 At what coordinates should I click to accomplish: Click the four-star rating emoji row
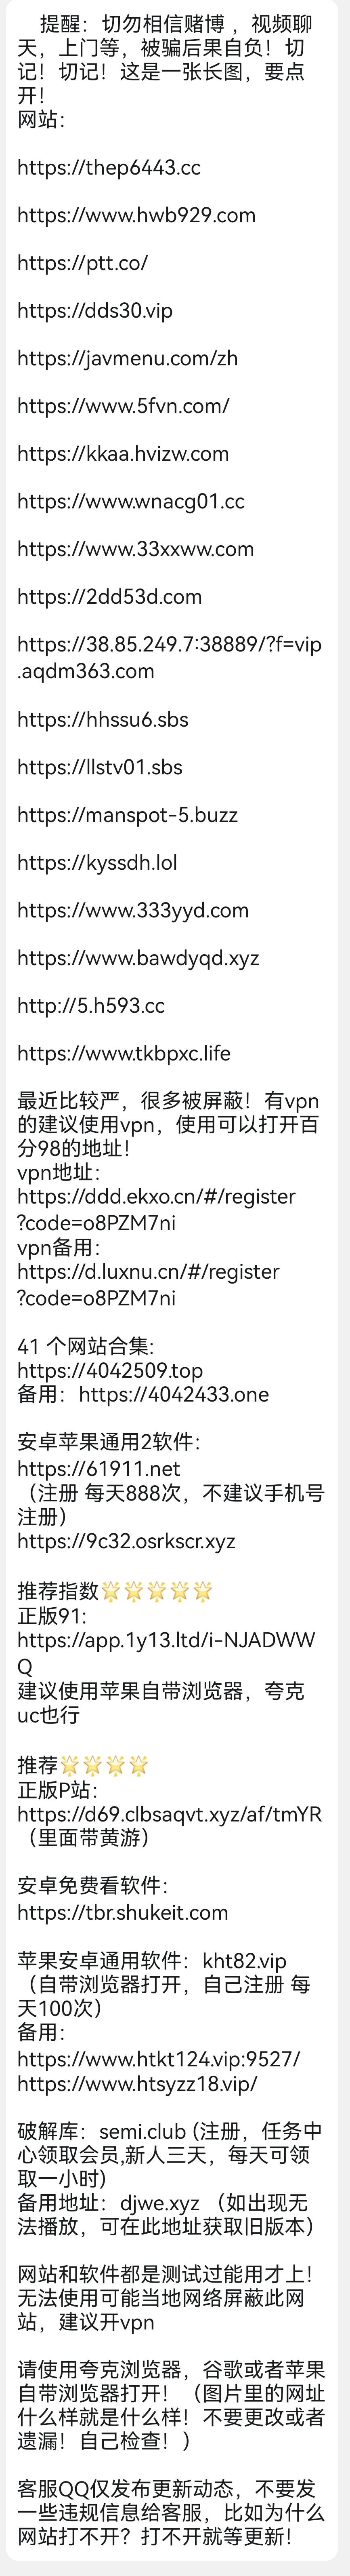(104, 1765)
